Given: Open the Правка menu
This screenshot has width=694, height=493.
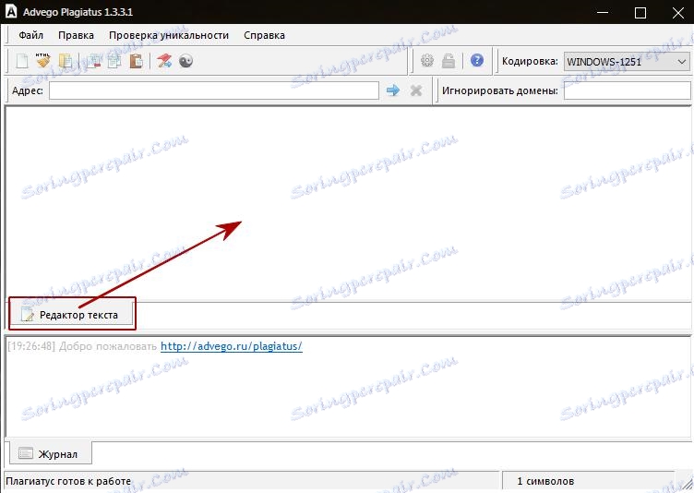Looking at the screenshot, I should (76, 35).
